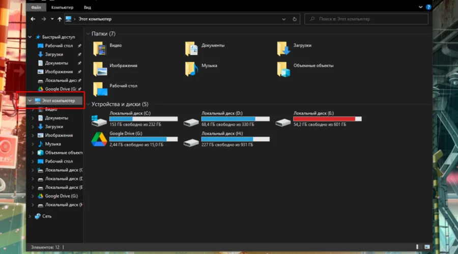The image size is (458, 254).
Task: Switch to the Вид ribbon tab
Action: (88, 8)
